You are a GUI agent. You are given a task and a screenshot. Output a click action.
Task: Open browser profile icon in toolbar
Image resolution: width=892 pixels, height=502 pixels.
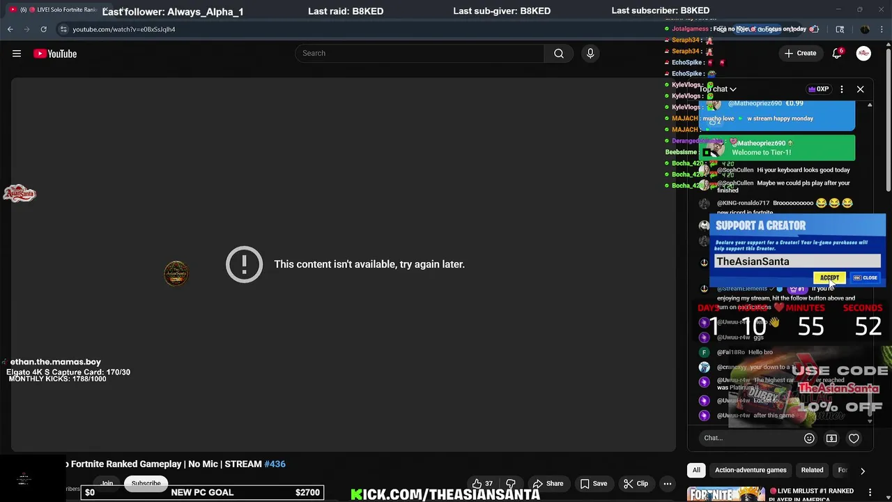pyautogui.click(x=865, y=29)
